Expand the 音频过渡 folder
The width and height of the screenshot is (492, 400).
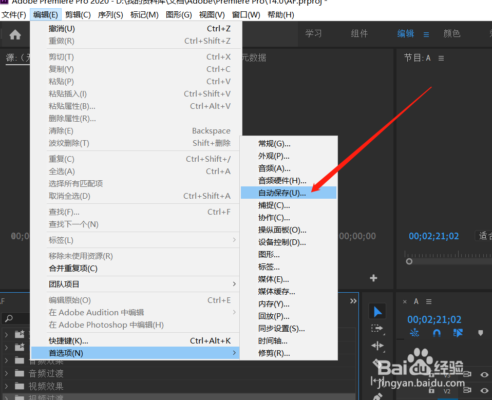pos(6,373)
